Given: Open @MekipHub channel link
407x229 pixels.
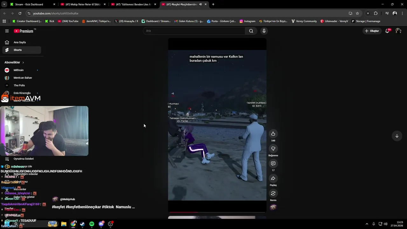Looking at the screenshot, I should [67, 199].
